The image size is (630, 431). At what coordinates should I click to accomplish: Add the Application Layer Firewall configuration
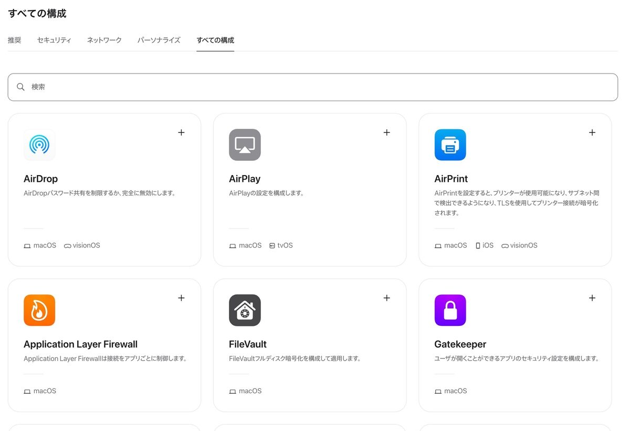tap(181, 298)
